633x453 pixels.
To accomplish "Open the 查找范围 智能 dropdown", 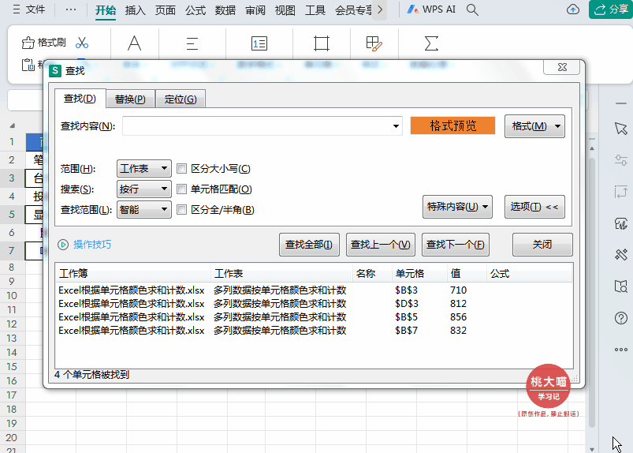I will click(x=144, y=210).
